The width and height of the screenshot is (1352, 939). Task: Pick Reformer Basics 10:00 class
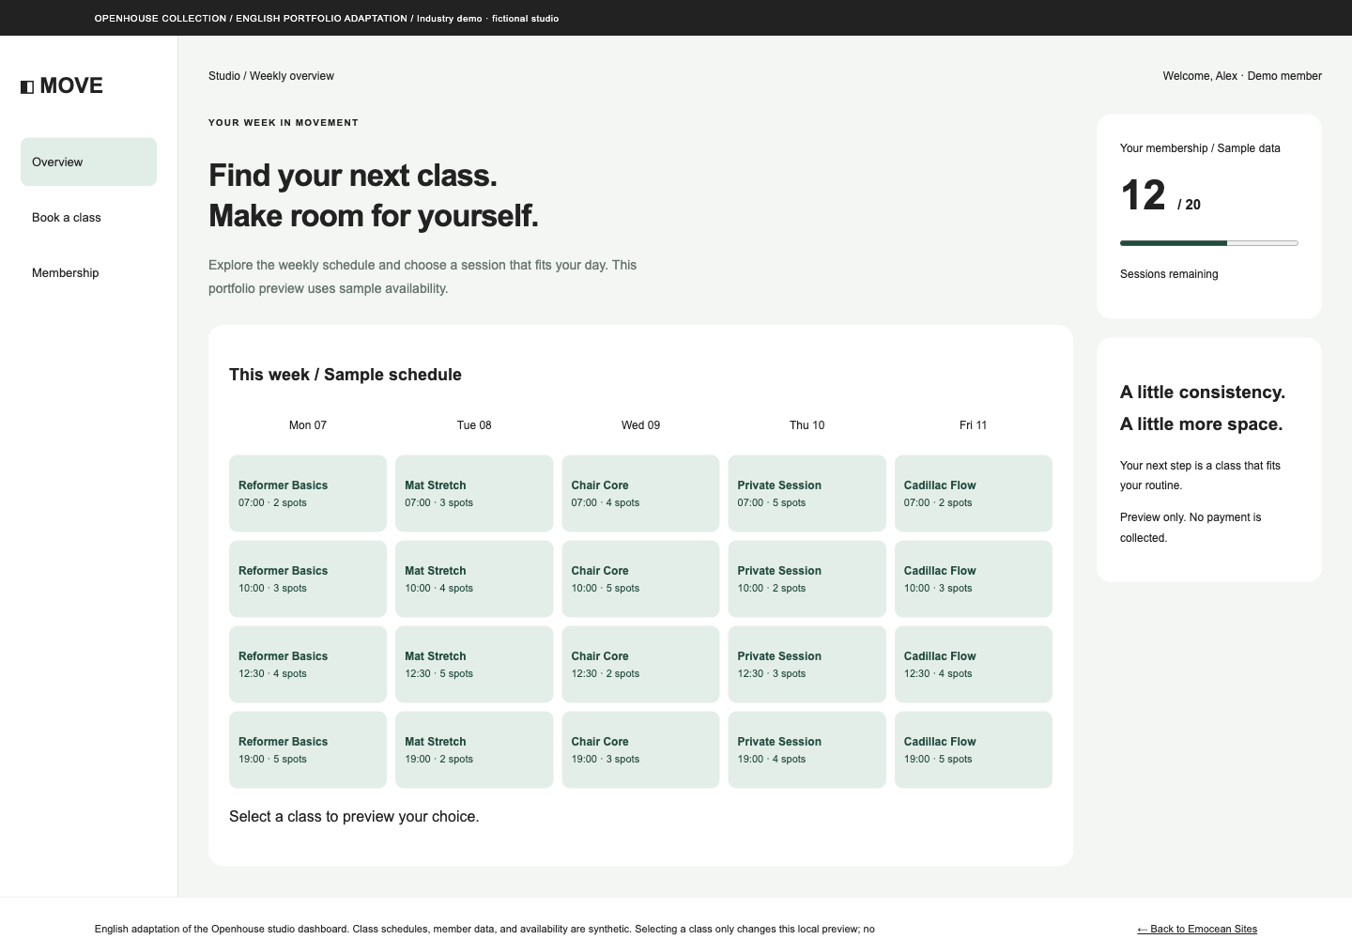[308, 579]
